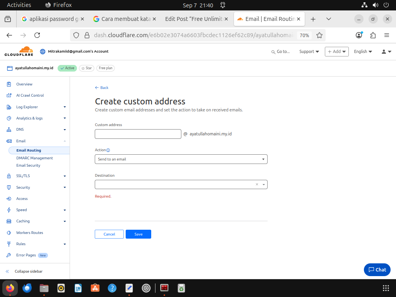The width and height of the screenshot is (396, 297).
Task: Open Thunderbird from the dock
Action: point(27,288)
